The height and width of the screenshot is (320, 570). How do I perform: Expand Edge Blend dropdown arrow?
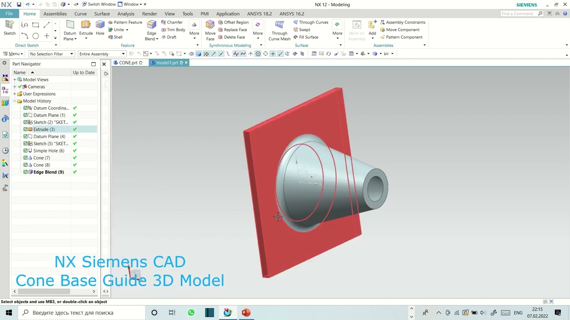coord(157,39)
